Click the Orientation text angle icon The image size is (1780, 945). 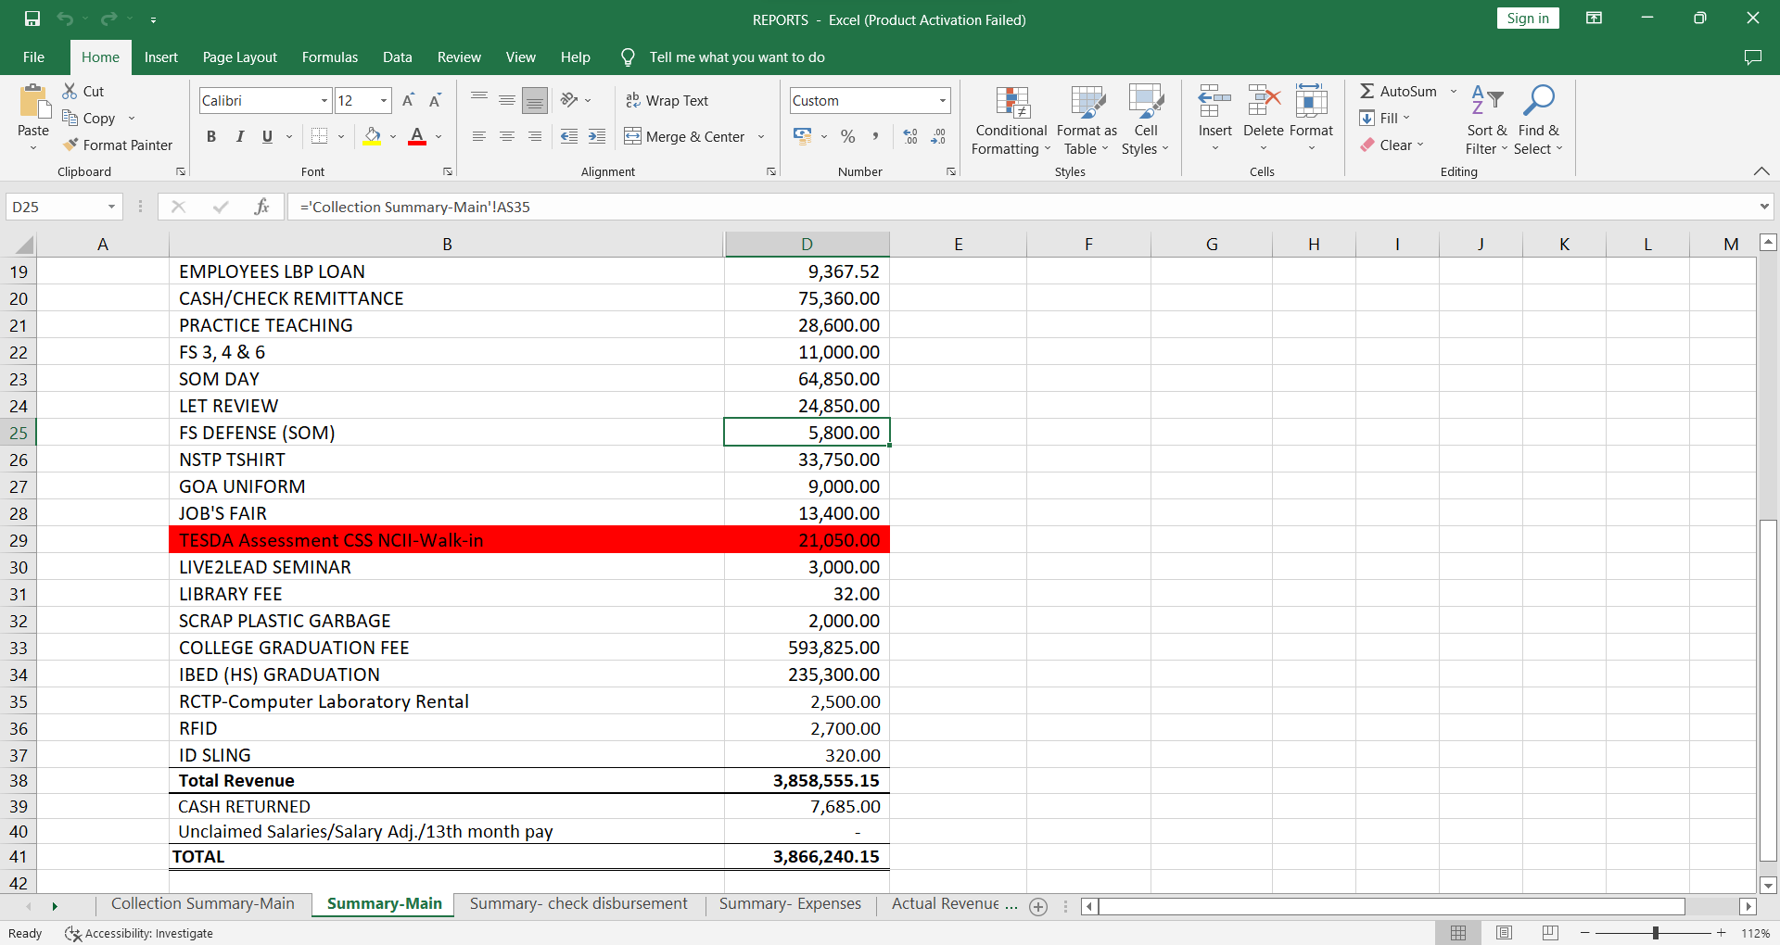569,100
